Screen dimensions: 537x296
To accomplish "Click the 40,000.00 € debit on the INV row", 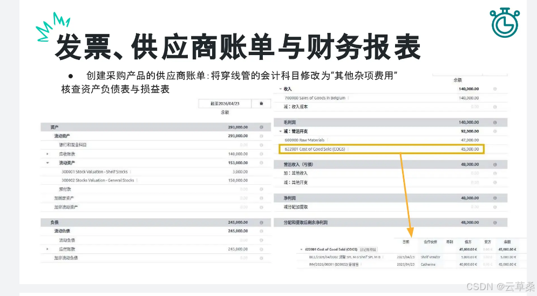I will coord(468,265).
